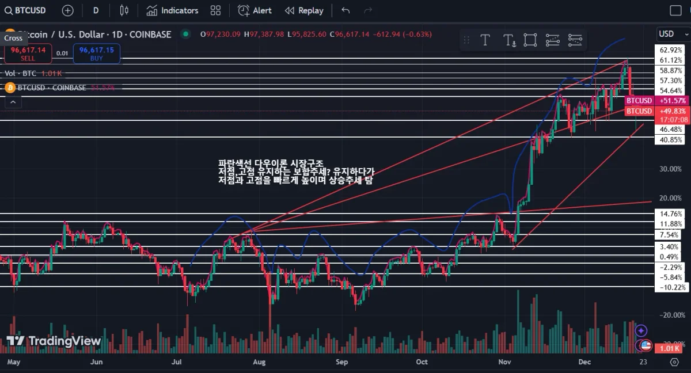Select the falling parallel channel tool icon
Image resolution: width=691 pixels, height=373 pixels.
pos(575,40)
